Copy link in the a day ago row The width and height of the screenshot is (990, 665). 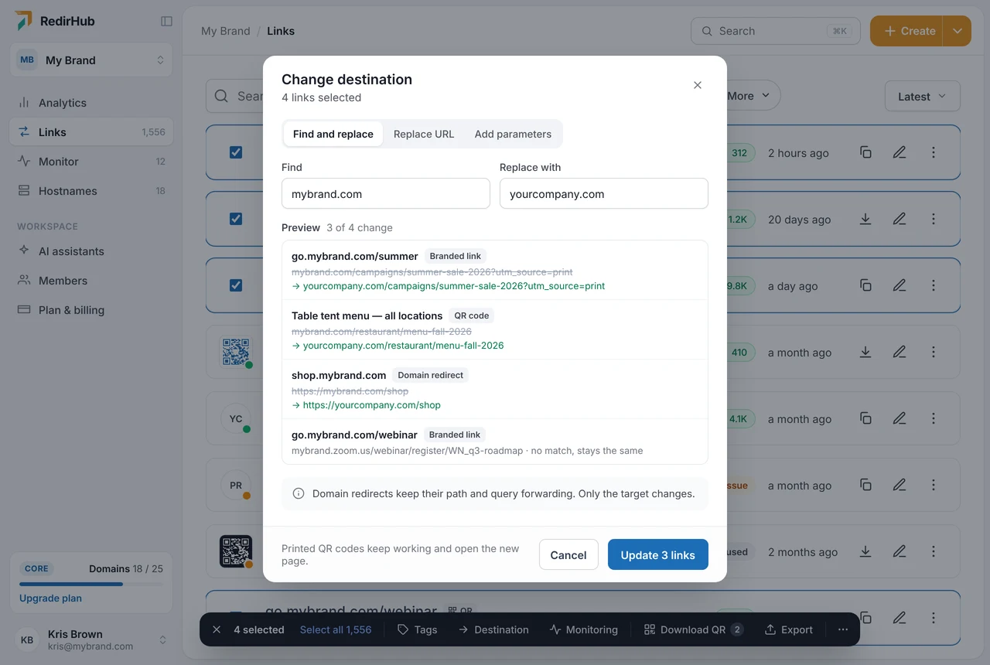[x=865, y=285]
